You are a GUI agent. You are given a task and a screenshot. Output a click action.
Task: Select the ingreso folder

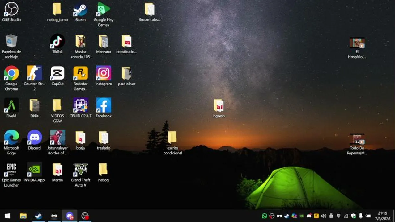(219, 108)
